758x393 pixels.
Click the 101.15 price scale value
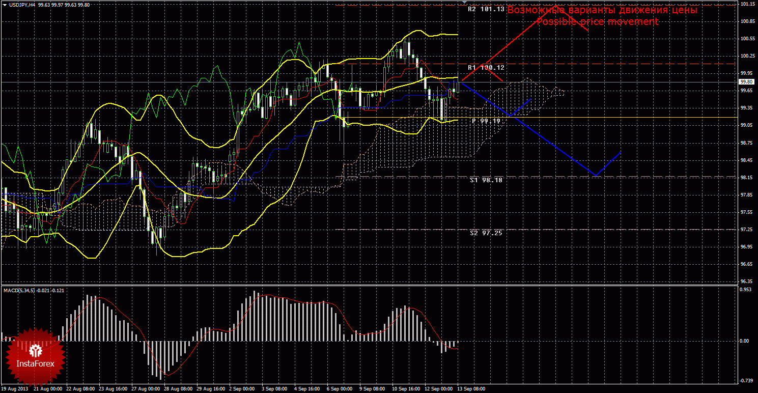[x=747, y=4]
